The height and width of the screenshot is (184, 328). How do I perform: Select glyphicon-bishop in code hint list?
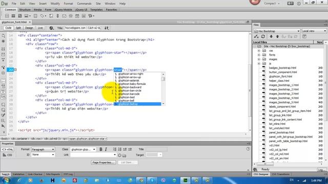coord(137,104)
